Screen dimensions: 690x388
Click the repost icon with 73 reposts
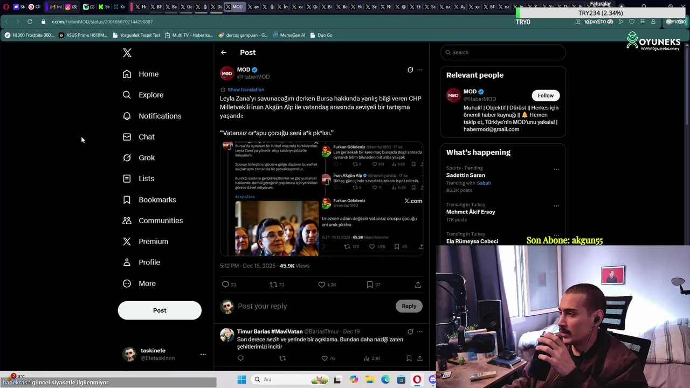273,285
